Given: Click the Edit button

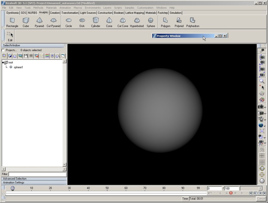Looking at the screenshot, I should pos(10,37).
